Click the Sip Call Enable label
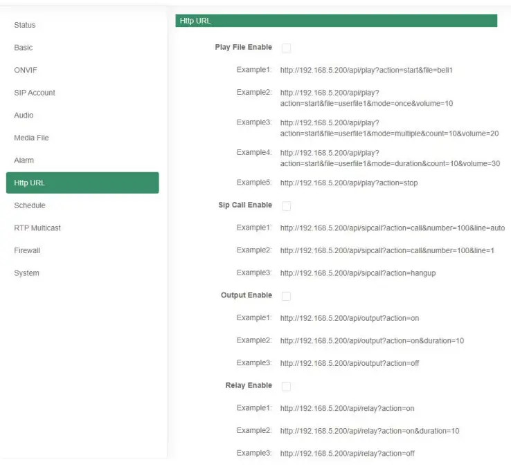The image size is (511, 471). click(245, 205)
